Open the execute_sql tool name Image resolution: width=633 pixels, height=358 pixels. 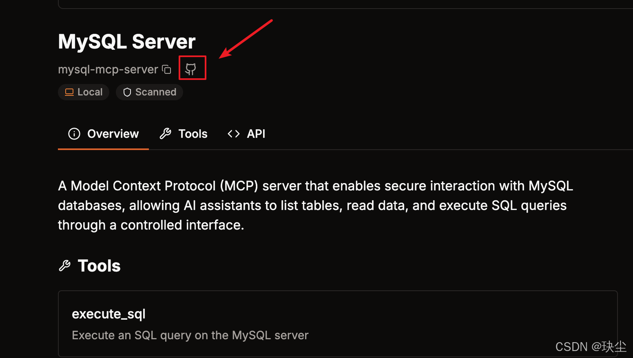[x=109, y=314]
